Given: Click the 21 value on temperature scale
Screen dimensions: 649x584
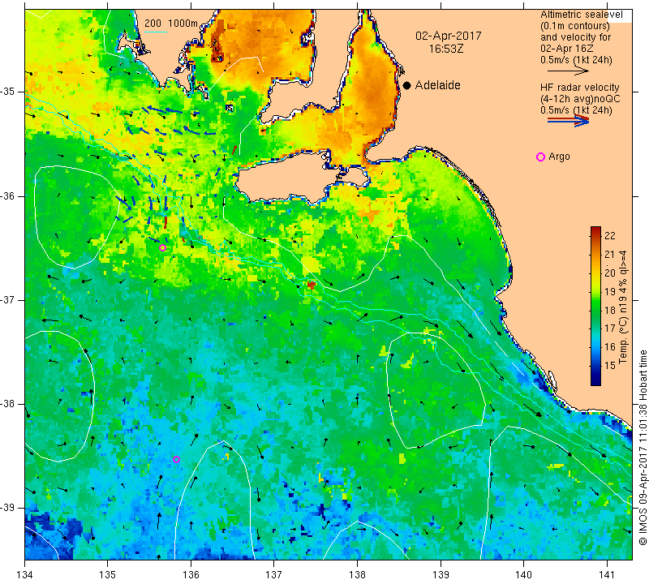Looking at the screenshot, I should tap(610, 255).
